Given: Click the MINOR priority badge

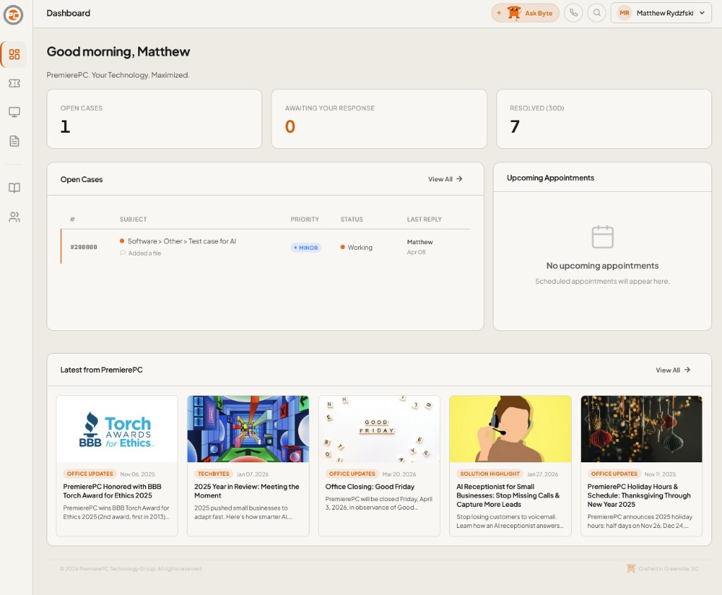Looking at the screenshot, I should 306,248.
